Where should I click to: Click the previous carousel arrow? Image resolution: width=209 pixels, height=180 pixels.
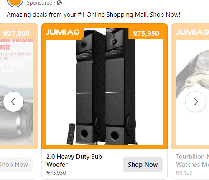[13, 102]
